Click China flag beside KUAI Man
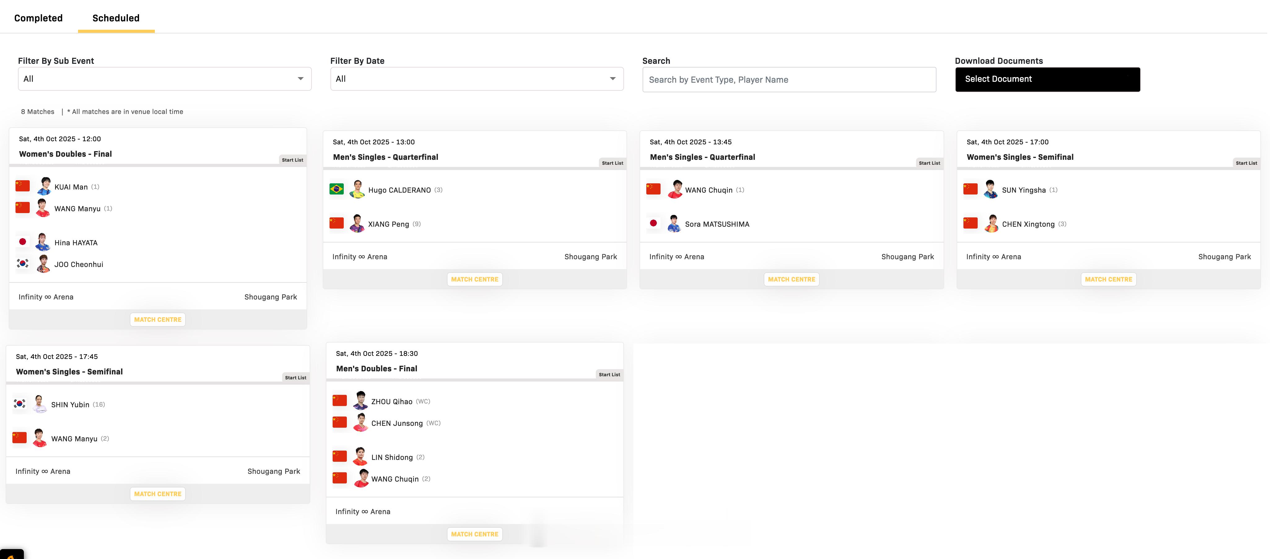1270x559 pixels. (x=23, y=186)
